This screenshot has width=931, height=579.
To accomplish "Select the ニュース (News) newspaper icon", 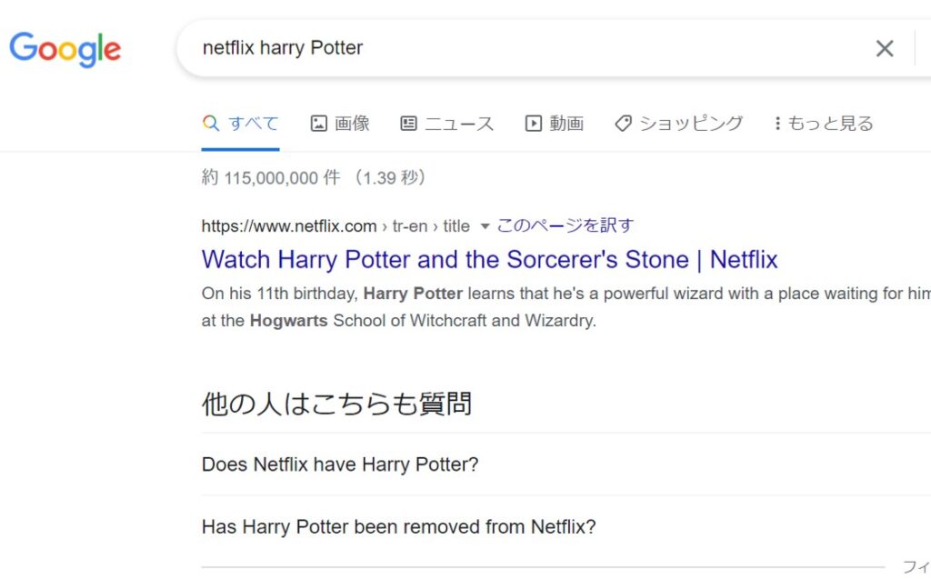I will (x=407, y=123).
